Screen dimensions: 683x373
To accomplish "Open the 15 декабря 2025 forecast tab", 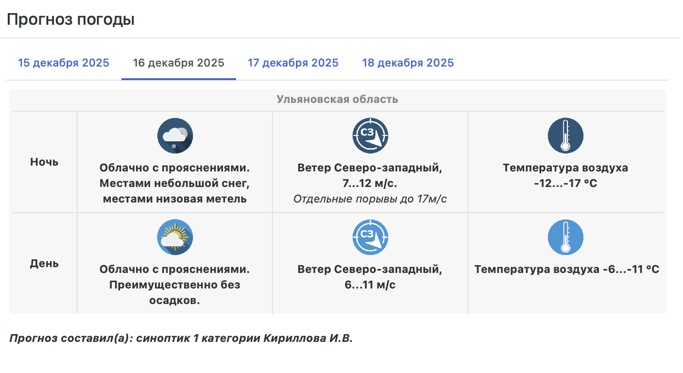I will pyautogui.click(x=64, y=63).
